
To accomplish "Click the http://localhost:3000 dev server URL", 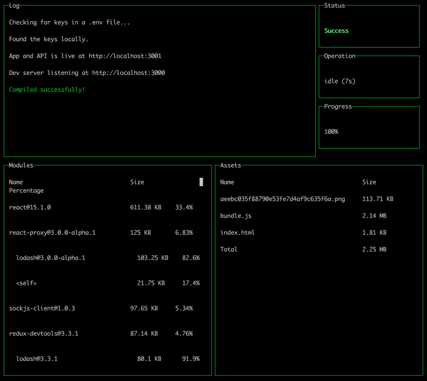I will click(x=128, y=73).
